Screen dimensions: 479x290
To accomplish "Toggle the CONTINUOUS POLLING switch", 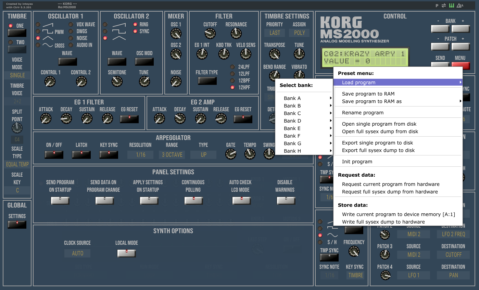I will click(193, 201).
